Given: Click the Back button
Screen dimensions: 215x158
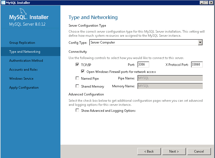Looking at the screenshot, I should [x=149, y=151].
